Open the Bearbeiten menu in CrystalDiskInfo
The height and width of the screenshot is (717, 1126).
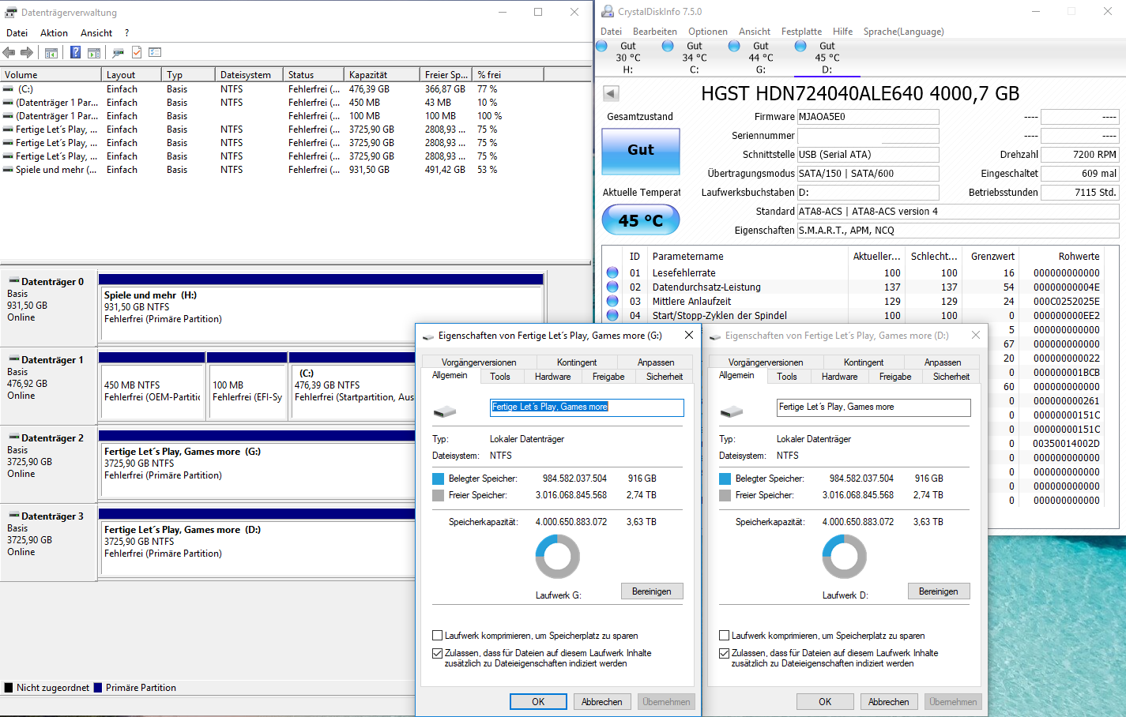[x=655, y=32]
